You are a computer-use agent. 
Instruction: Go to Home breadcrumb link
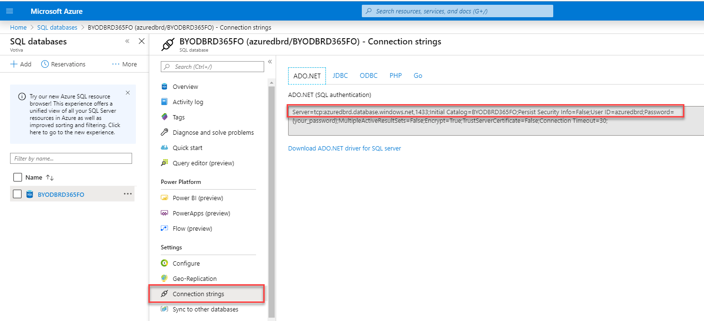(18, 27)
